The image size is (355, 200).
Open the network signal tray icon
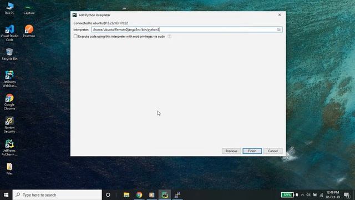(x=321, y=195)
